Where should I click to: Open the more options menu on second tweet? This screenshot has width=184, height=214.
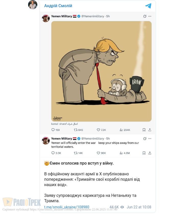point(150,138)
